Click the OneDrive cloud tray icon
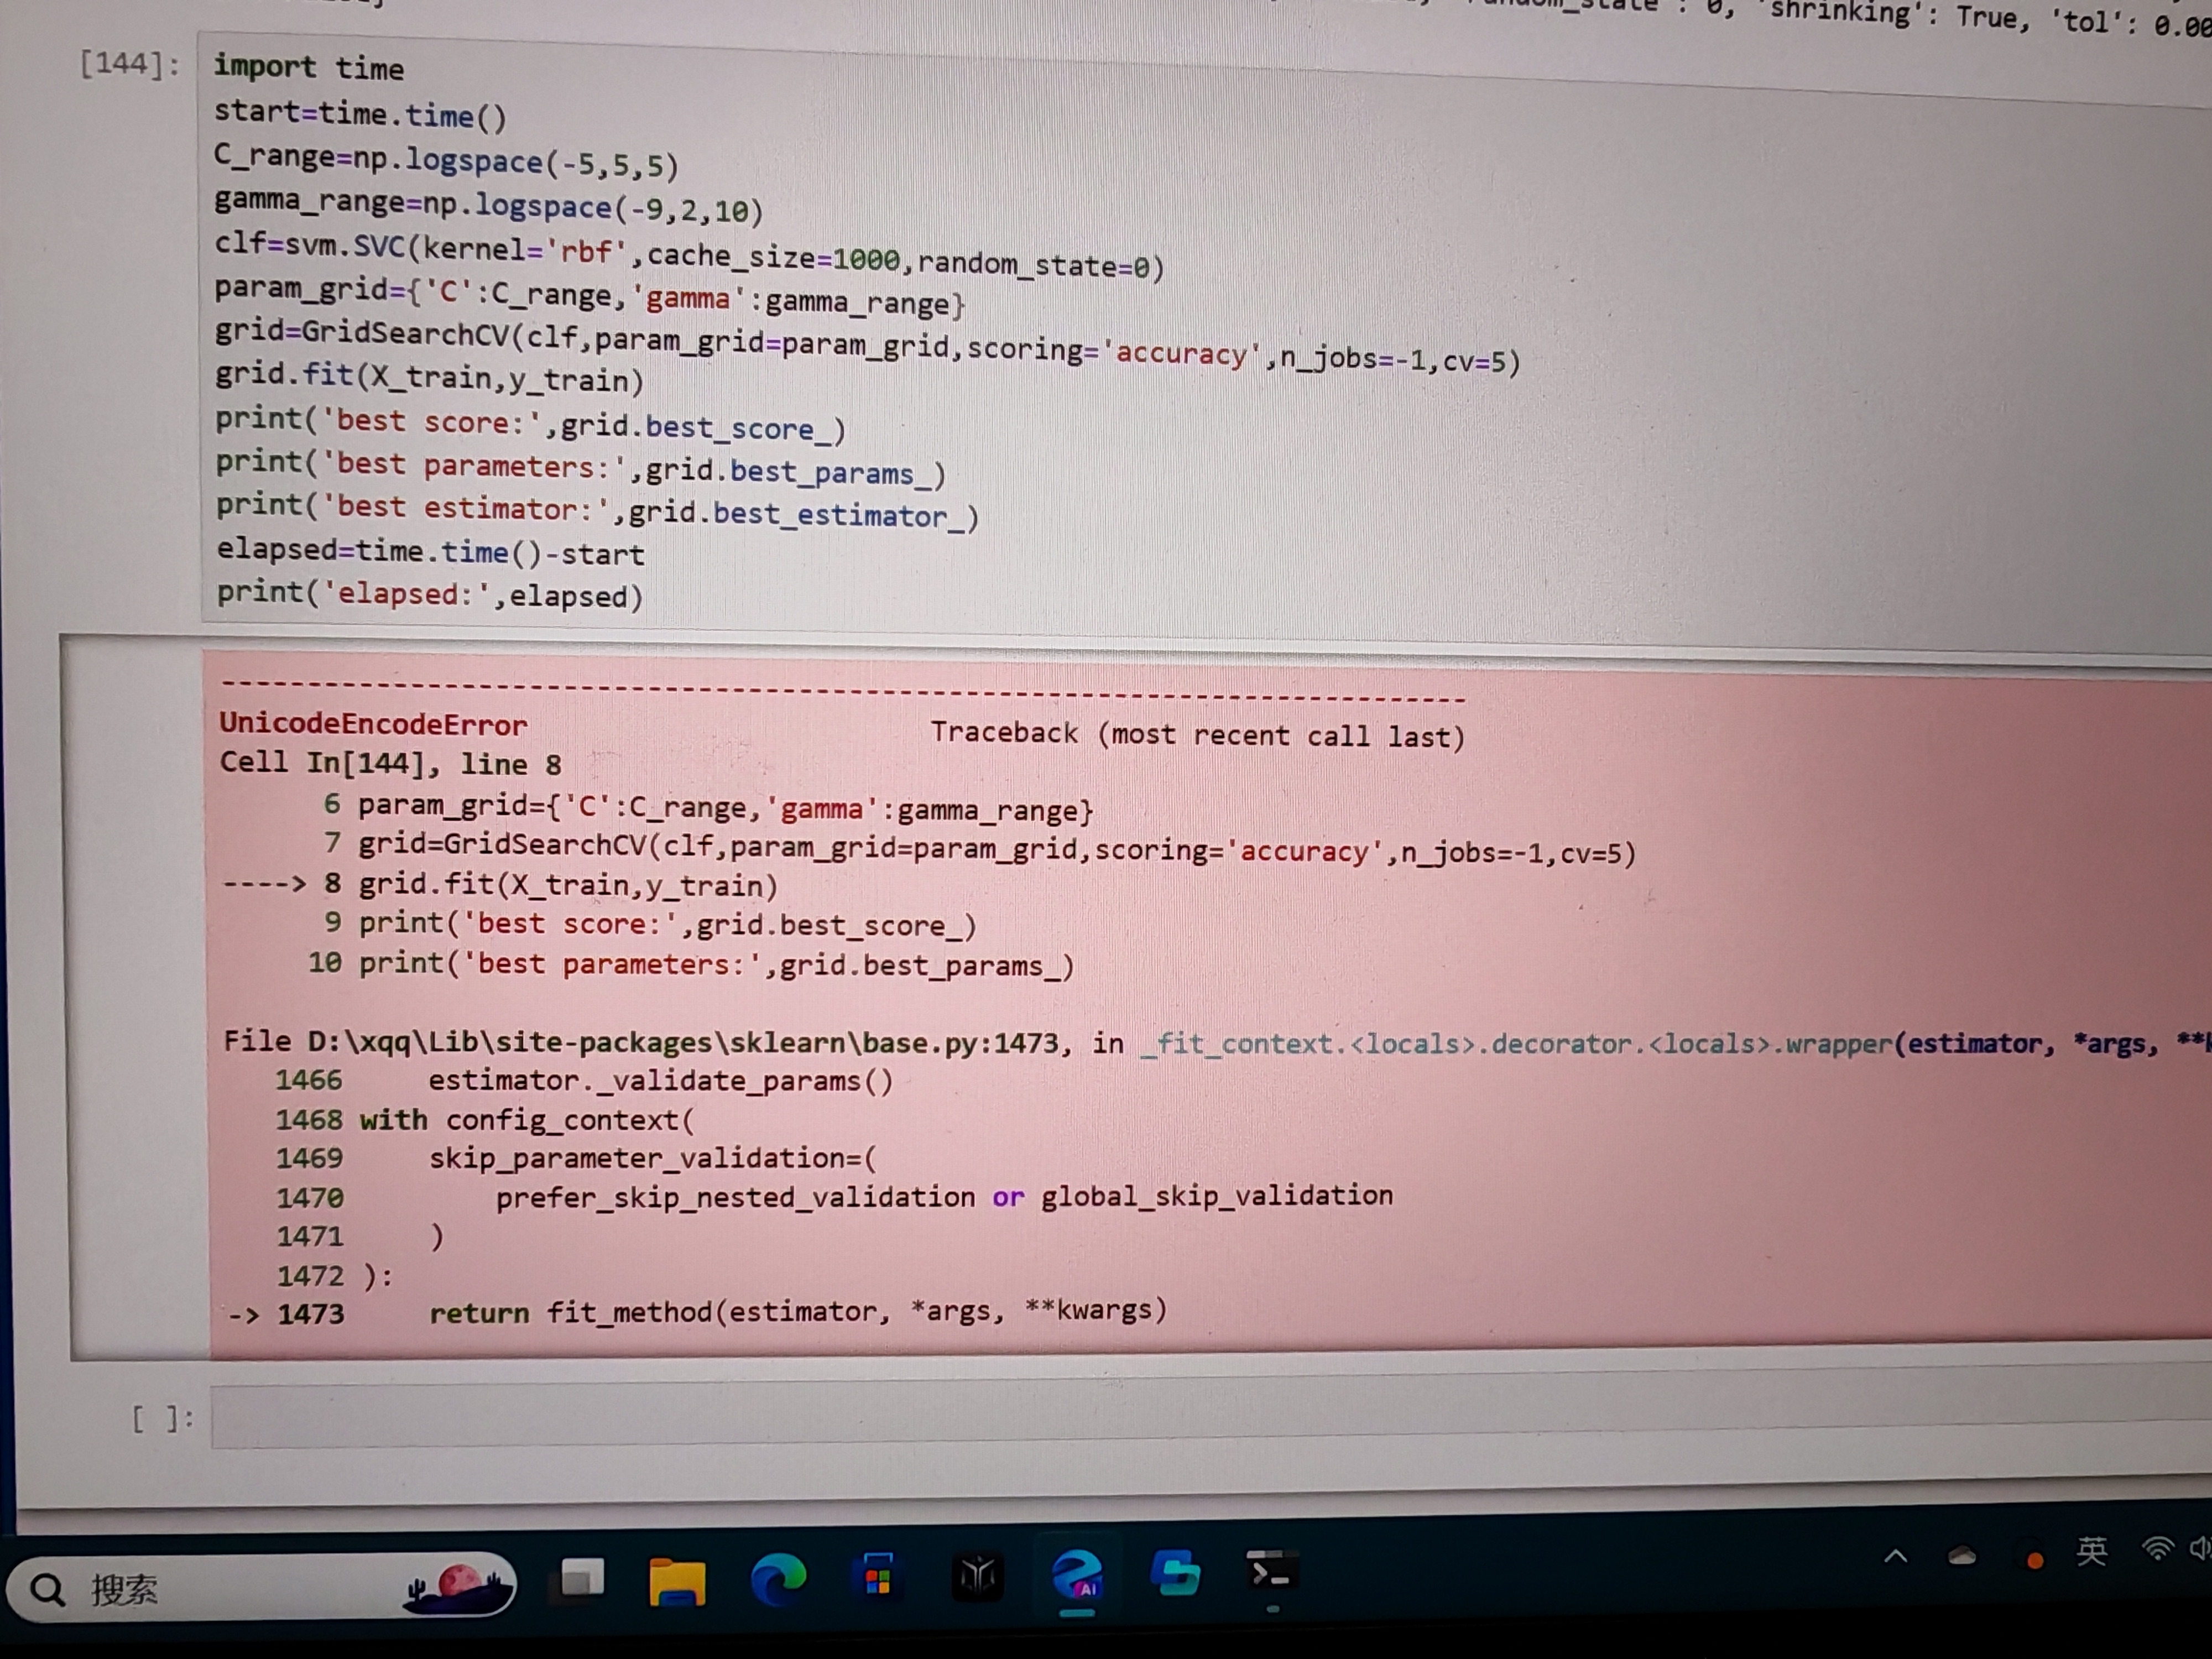2212x1659 pixels. (x=1962, y=1556)
